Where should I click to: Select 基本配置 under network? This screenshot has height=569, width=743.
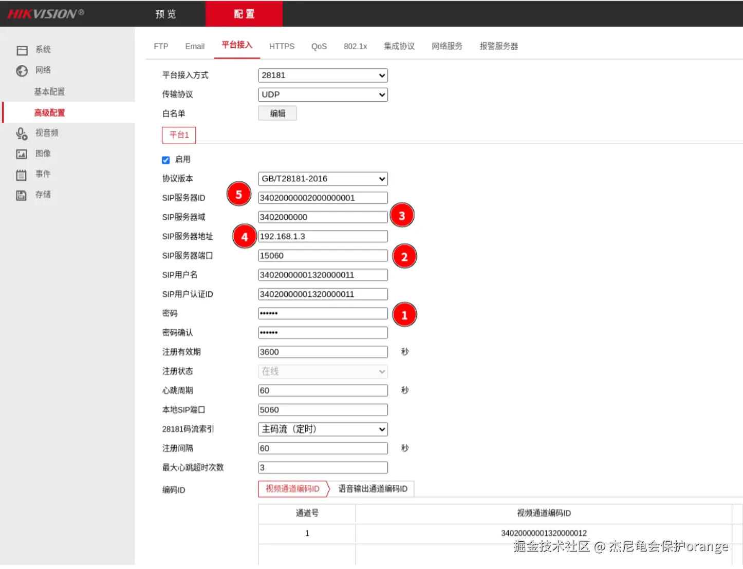49,92
